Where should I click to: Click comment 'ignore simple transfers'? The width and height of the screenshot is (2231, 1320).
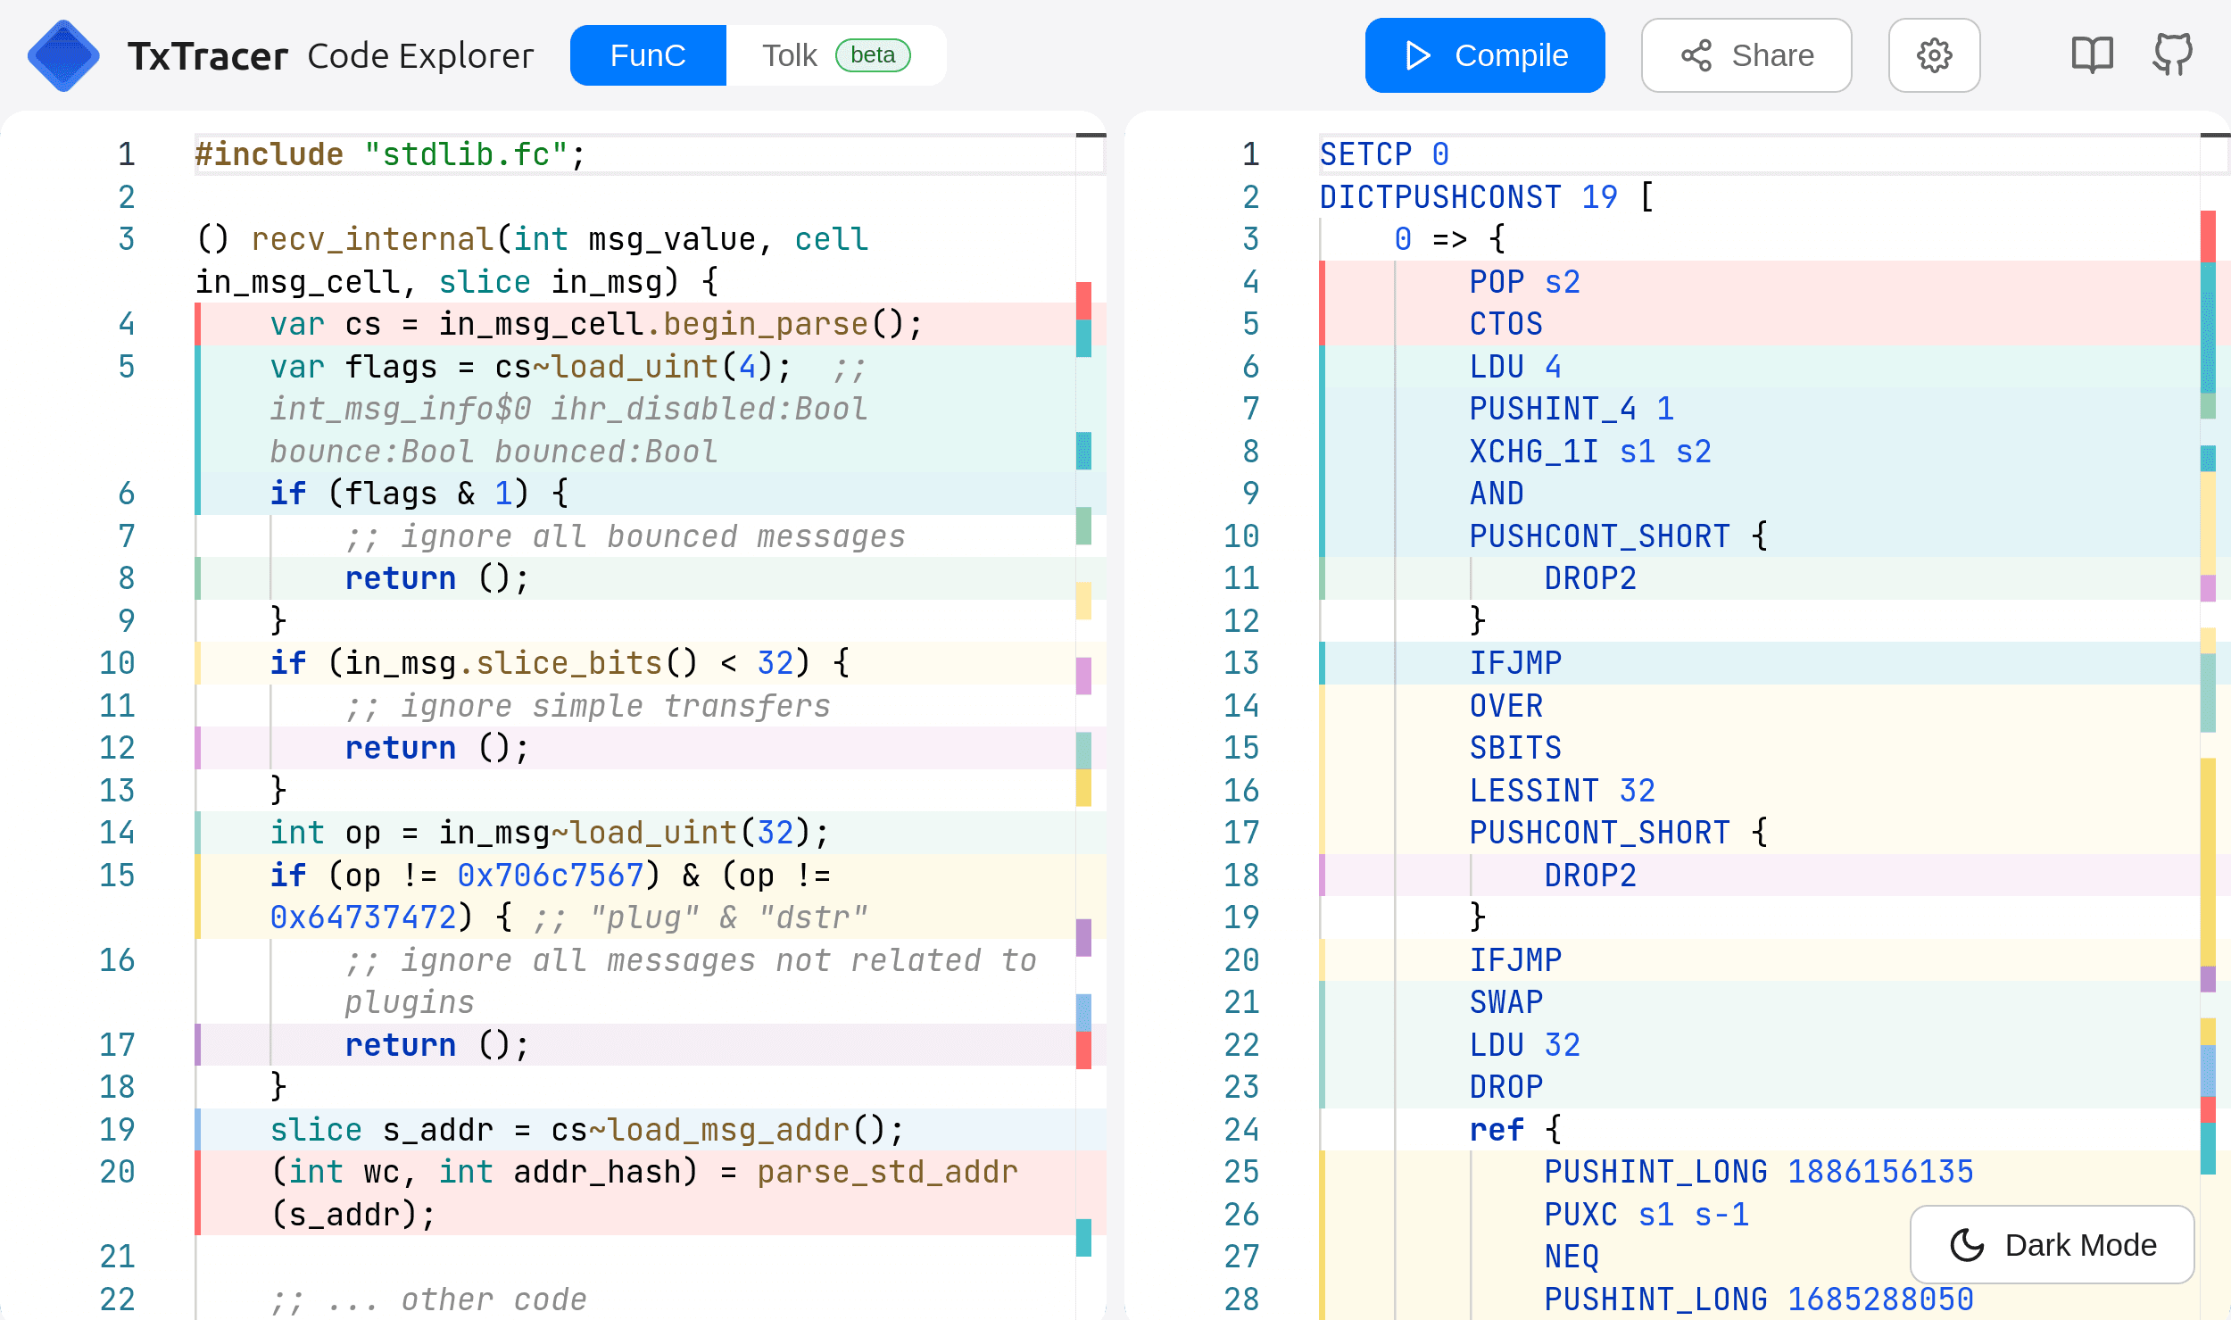point(587,706)
